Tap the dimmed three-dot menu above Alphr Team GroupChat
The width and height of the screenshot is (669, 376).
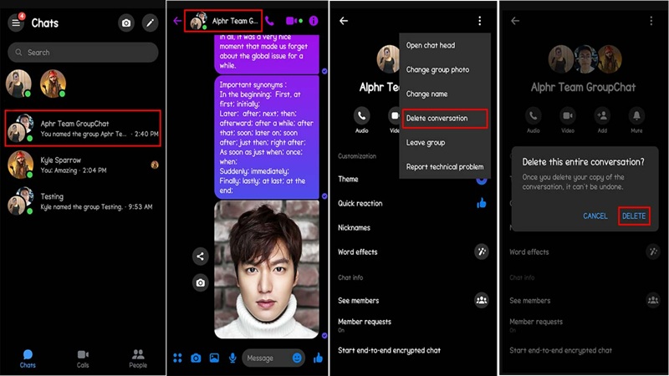click(x=651, y=21)
